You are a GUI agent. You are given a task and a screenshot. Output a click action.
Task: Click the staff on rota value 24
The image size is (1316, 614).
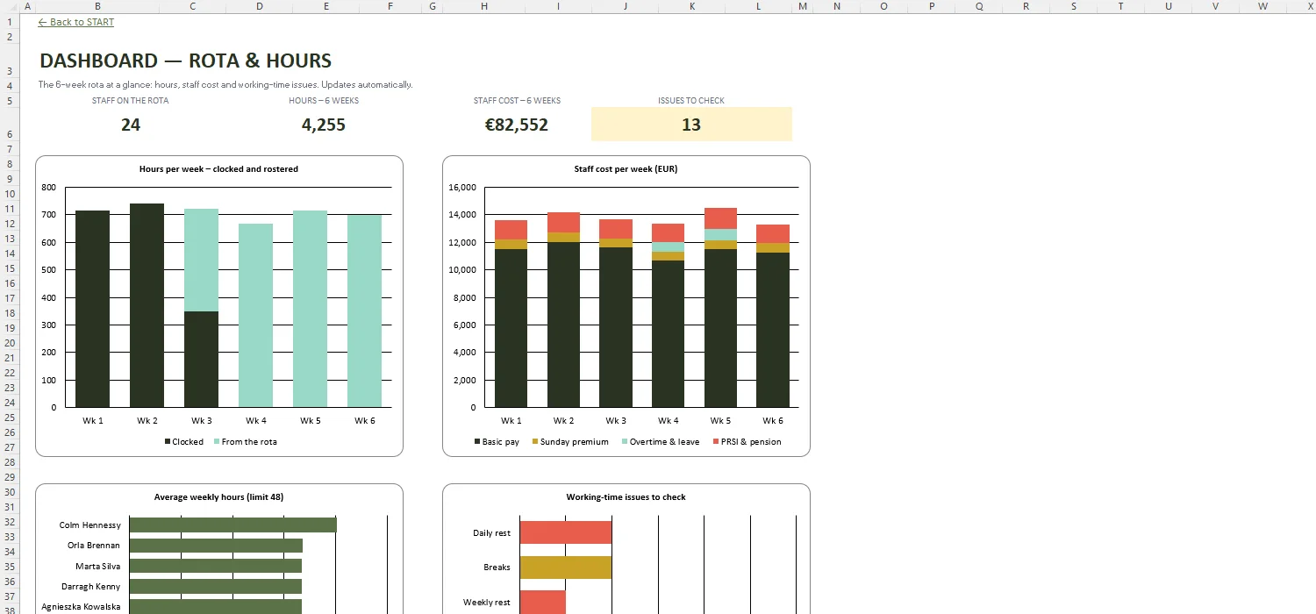(x=131, y=125)
